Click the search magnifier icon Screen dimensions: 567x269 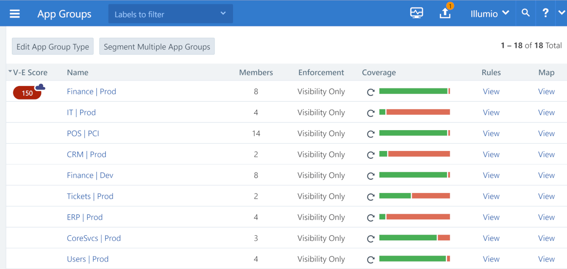525,13
